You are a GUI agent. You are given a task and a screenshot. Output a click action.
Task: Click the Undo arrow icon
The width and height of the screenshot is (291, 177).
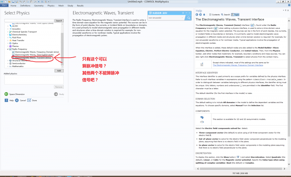(x=20, y=1)
